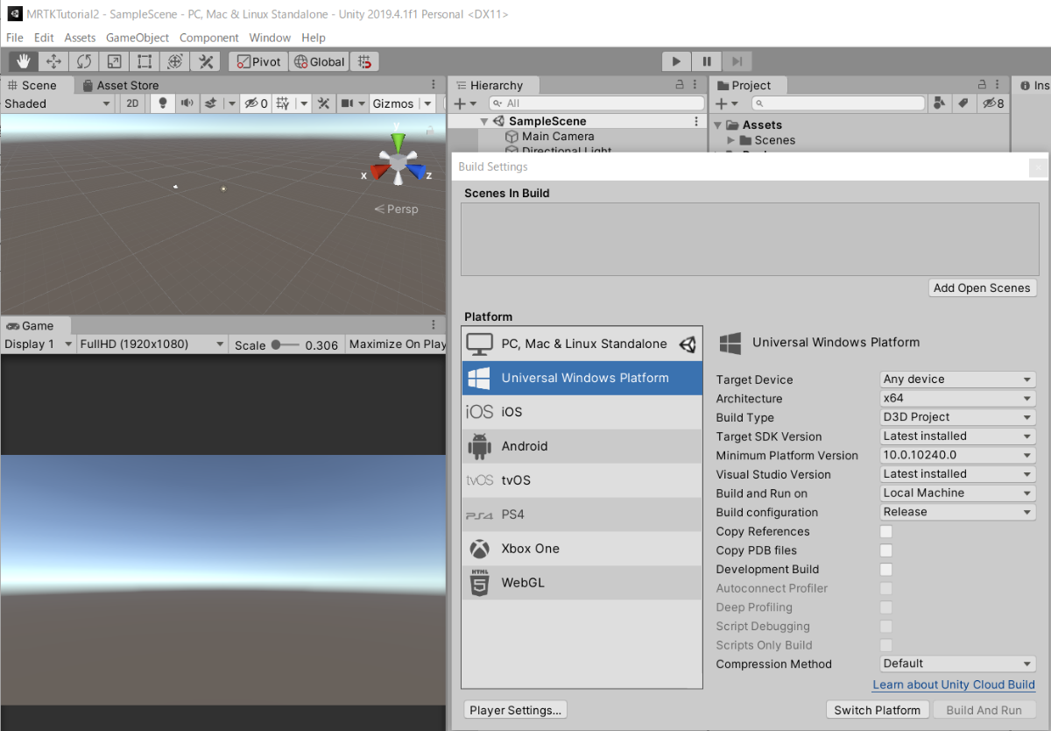Select the Scale tool
This screenshot has height=731, width=1051.
115,61
